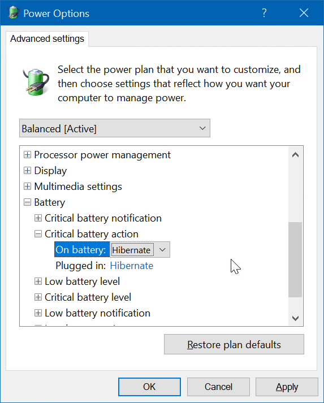Viewport: 324px width, 403px height.
Task: Expand Low battery level
Action: point(38,281)
